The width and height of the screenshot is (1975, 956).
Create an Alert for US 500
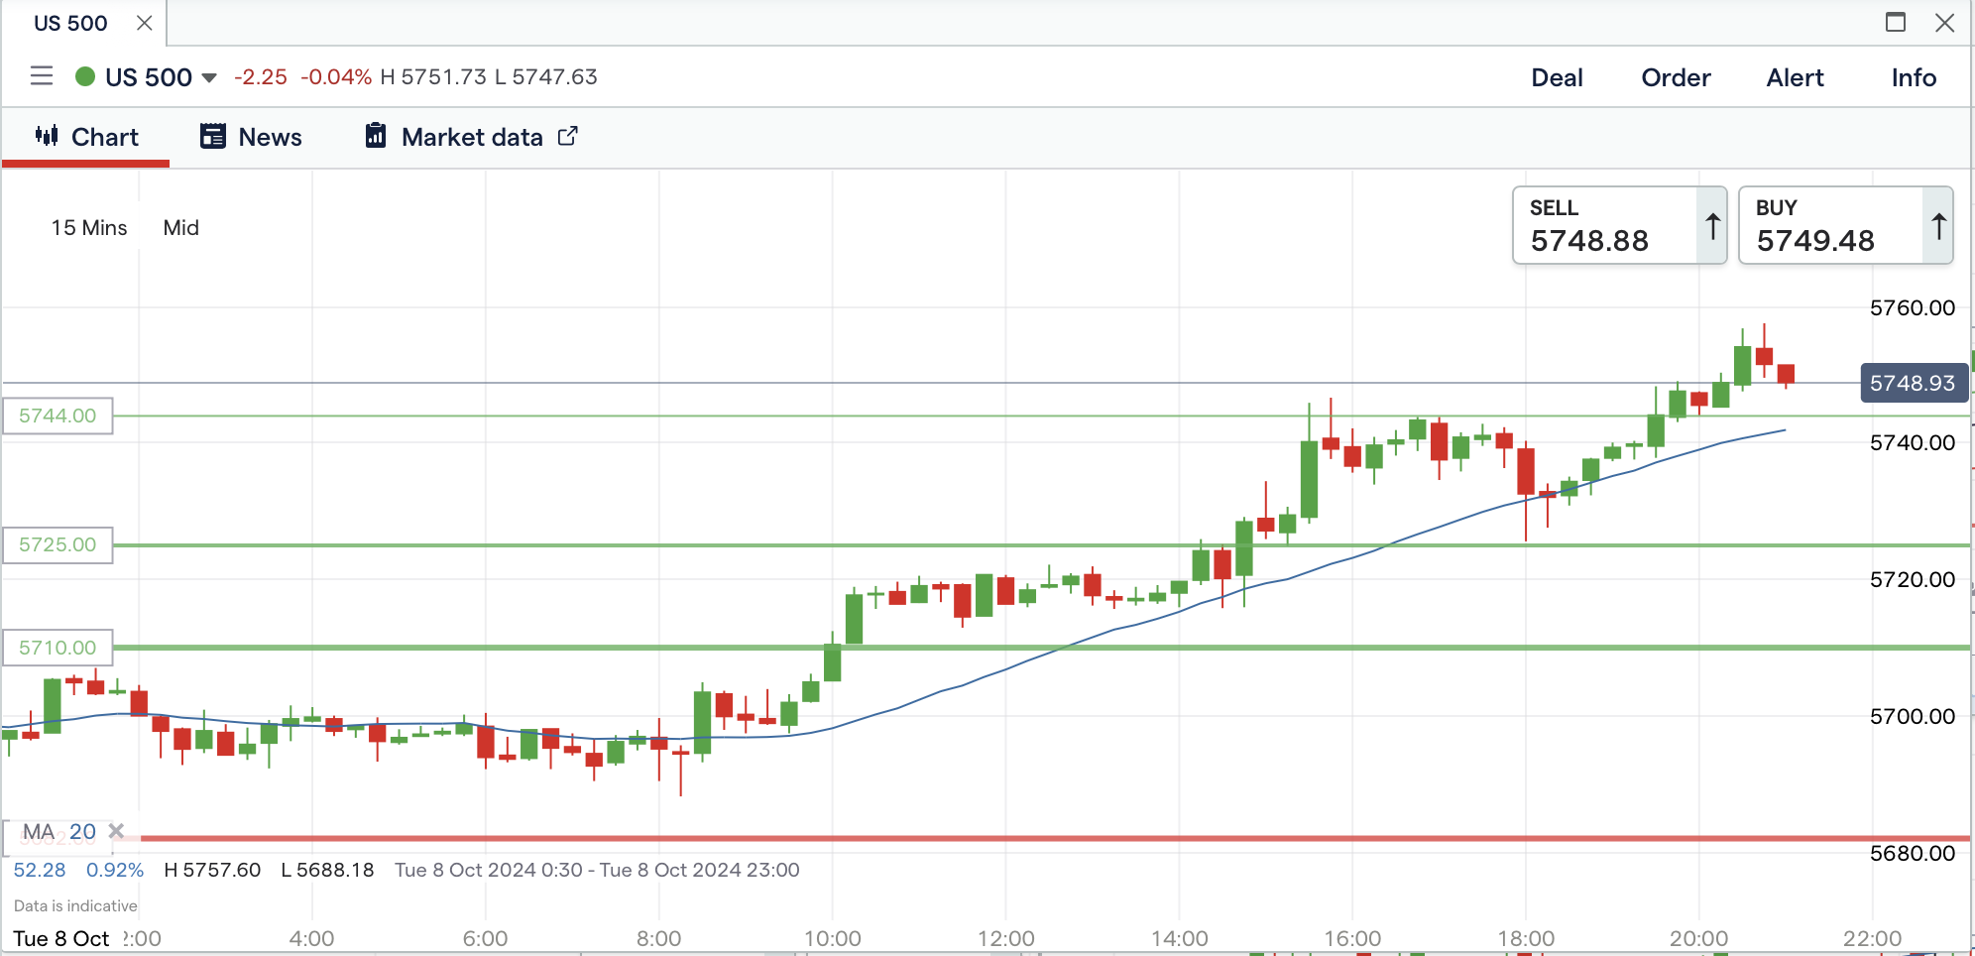click(x=1795, y=77)
